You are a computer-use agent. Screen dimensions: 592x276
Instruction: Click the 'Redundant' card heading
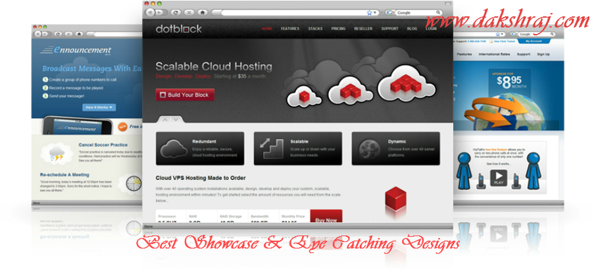coord(205,142)
